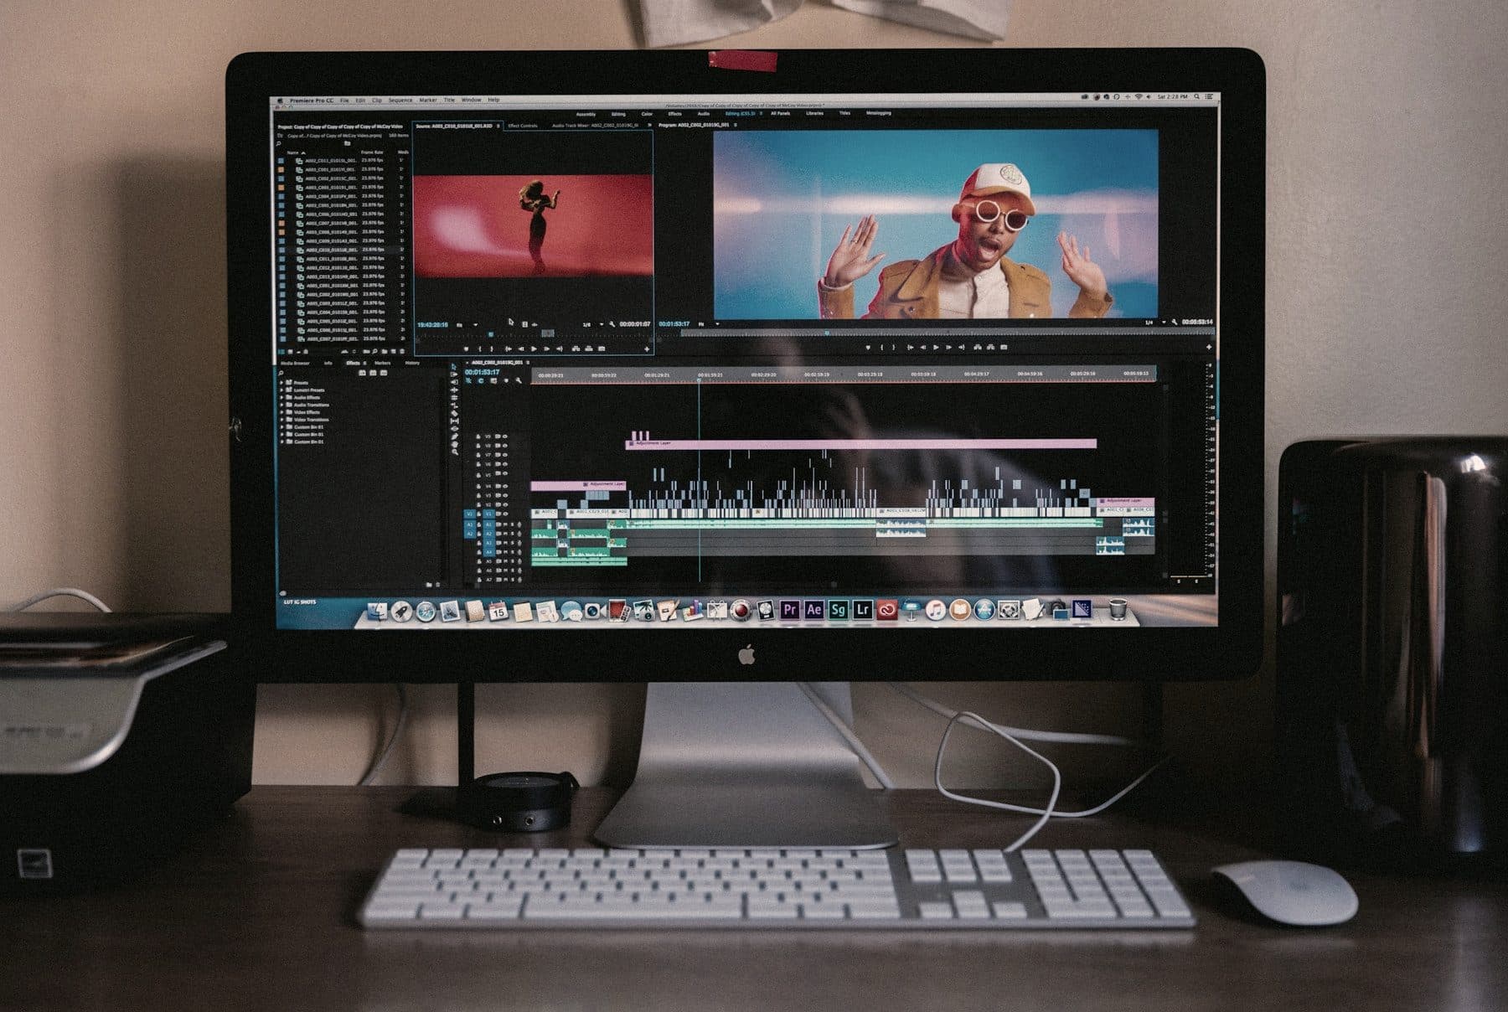
Task: Switch to Media Browser tab
Action: pos(295,363)
